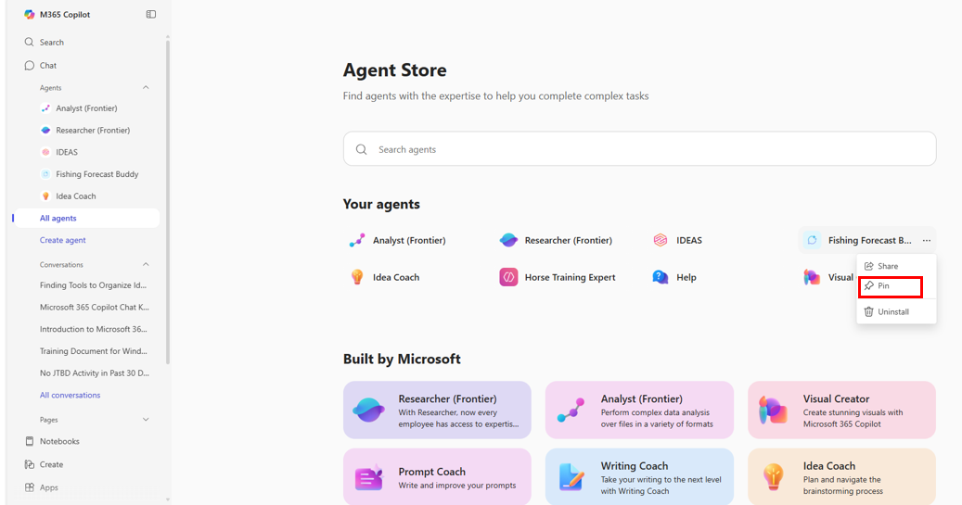Open more options ellipsis for Fishing Forecast
This screenshot has height=505, width=962.
coord(927,240)
